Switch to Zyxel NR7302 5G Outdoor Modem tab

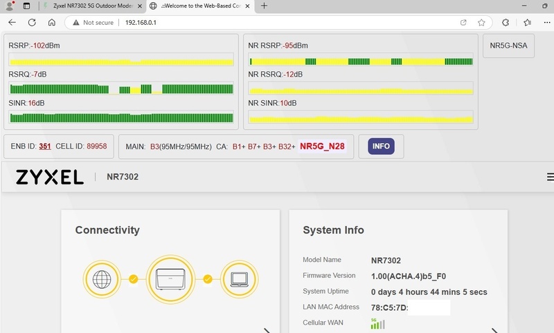click(93, 6)
